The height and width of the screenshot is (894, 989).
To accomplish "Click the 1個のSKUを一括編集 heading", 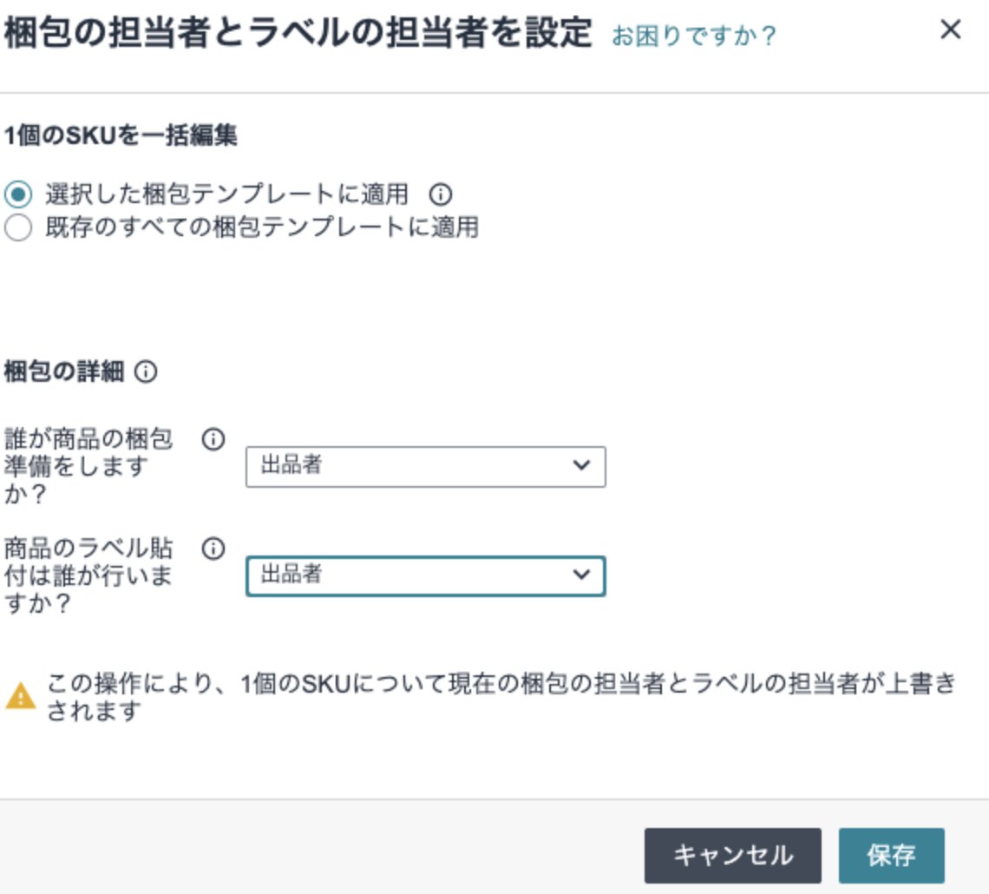I will [121, 135].
